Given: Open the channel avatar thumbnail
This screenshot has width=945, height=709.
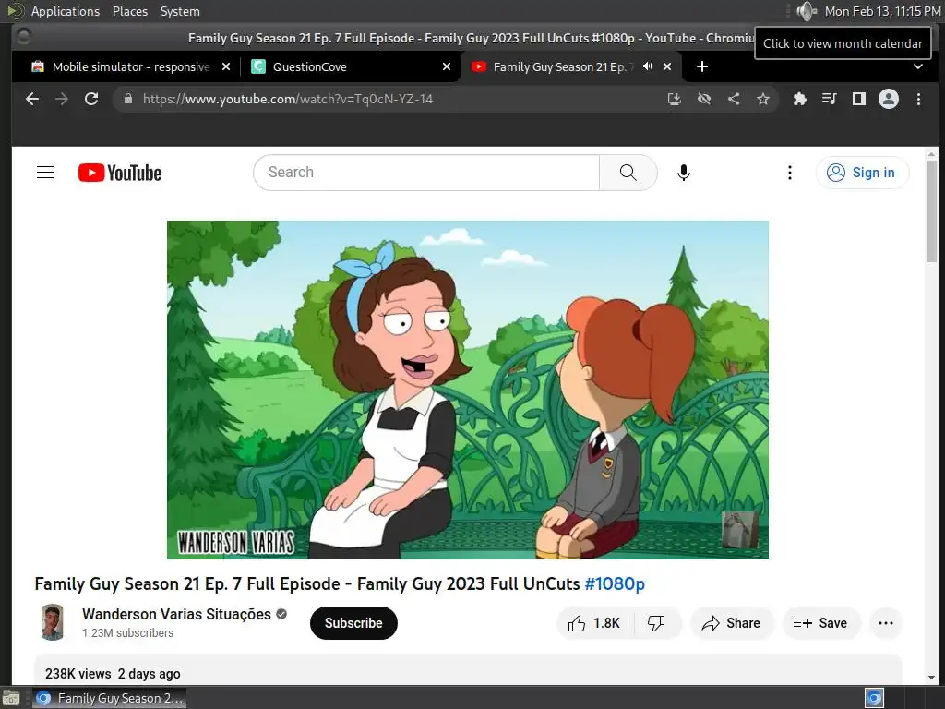Looking at the screenshot, I should (x=53, y=622).
